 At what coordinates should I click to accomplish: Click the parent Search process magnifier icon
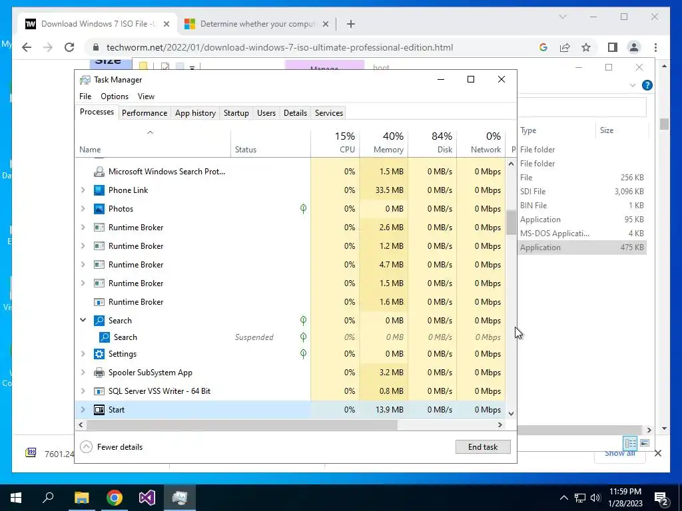pos(99,320)
